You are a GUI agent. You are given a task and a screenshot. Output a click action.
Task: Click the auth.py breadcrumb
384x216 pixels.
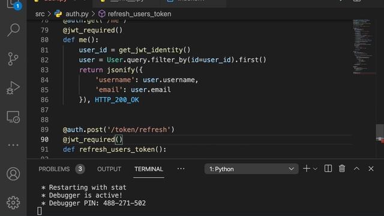[77, 14]
